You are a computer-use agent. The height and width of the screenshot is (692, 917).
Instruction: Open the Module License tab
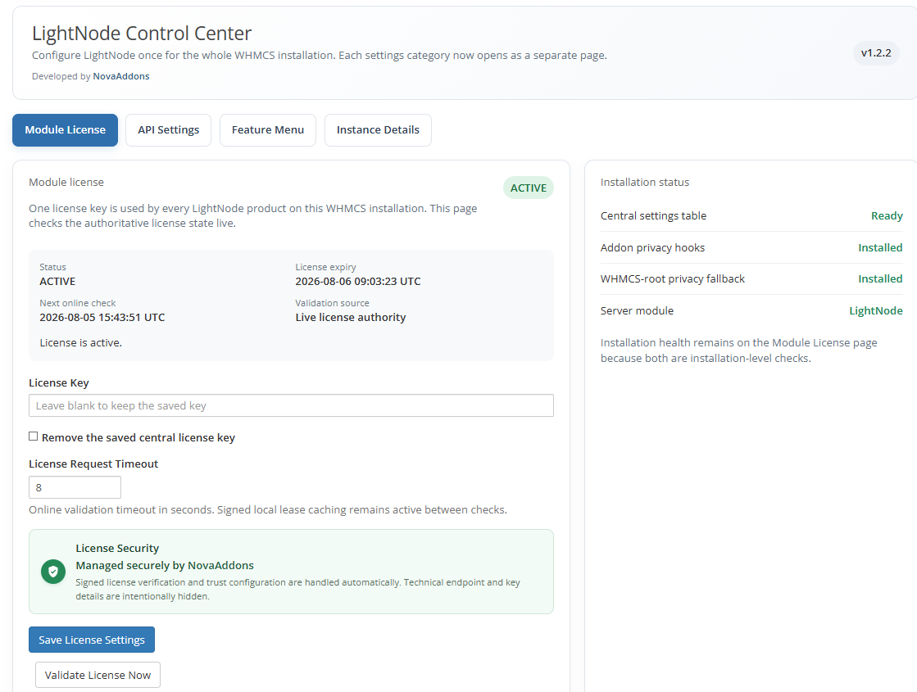[65, 129]
